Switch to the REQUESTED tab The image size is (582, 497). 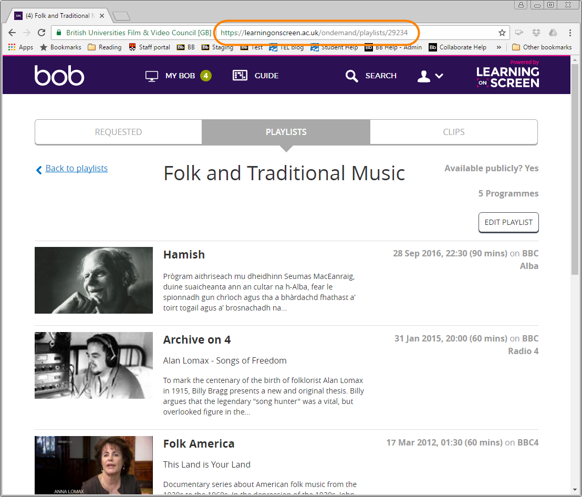118,132
